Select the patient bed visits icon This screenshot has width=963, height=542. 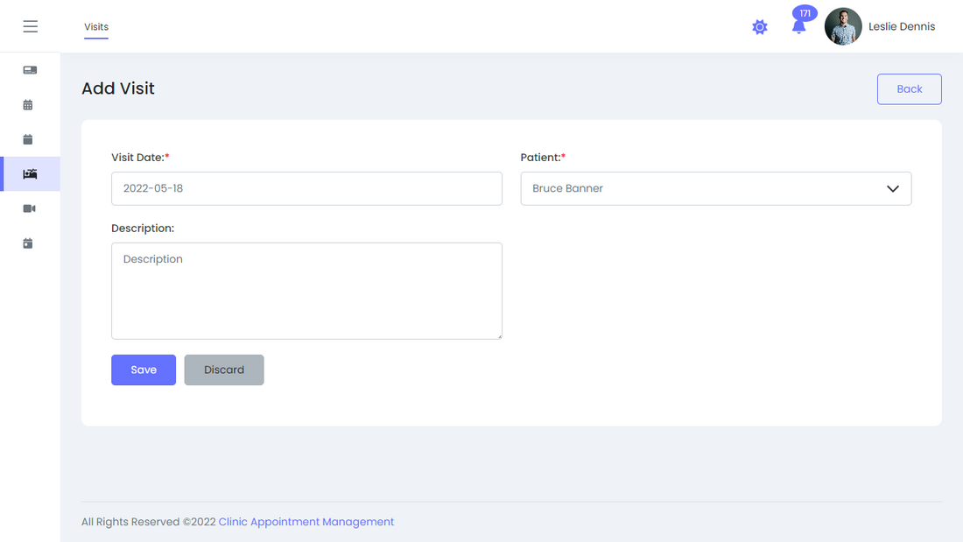click(x=30, y=174)
